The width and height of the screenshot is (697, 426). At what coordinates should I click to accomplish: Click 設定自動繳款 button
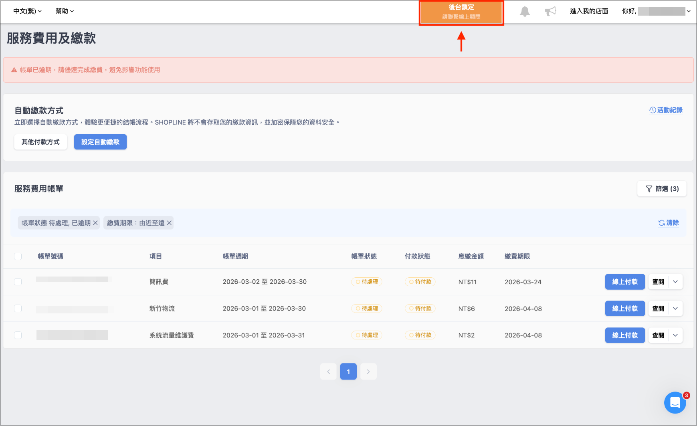click(101, 142)
